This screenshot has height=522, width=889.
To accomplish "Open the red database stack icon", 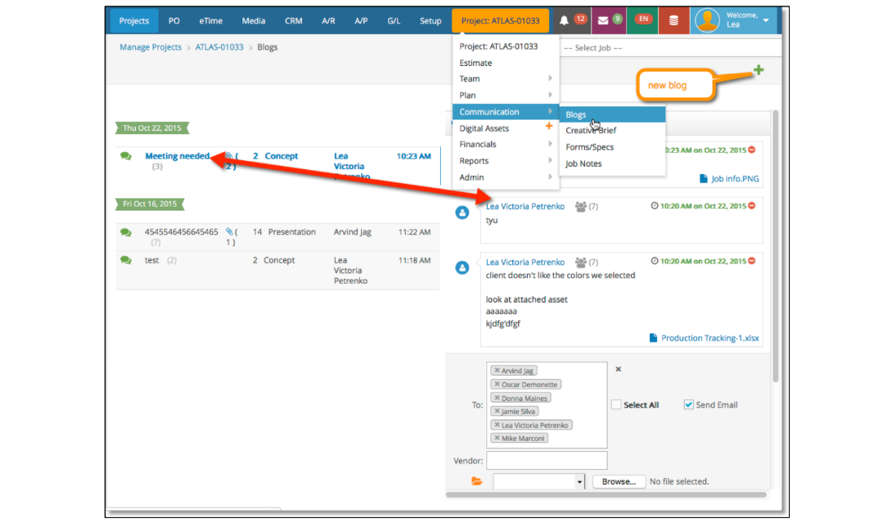I will tap(673, 20).
